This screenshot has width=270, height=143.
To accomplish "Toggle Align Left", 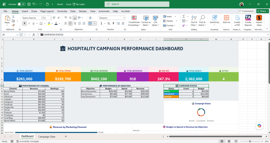I will [x=66, y=23].
